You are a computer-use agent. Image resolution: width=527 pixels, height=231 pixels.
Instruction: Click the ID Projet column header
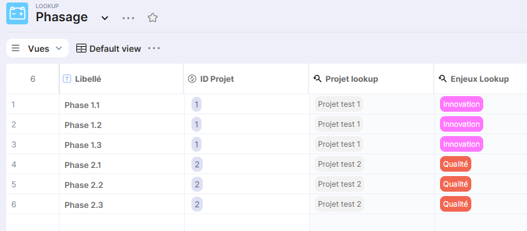[x=246, y=79]
